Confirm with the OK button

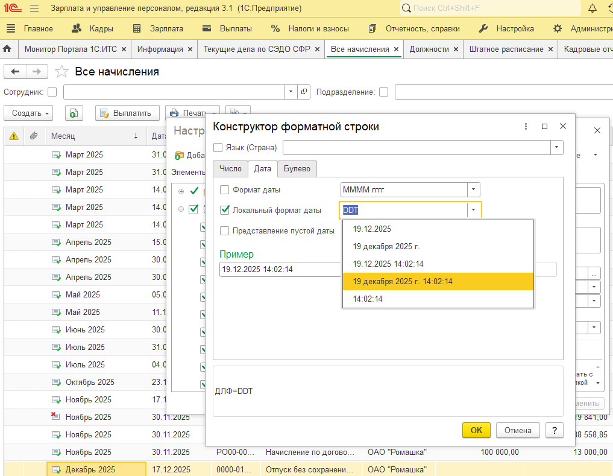[x=476, y=430]
